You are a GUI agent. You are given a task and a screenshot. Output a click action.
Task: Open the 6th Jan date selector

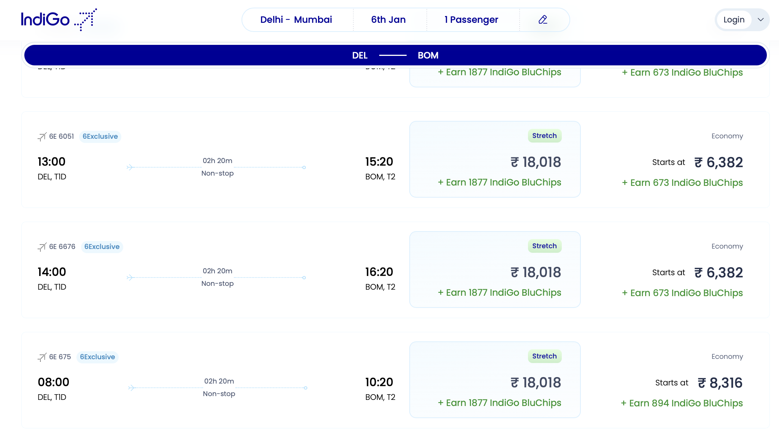pos(388,19)
